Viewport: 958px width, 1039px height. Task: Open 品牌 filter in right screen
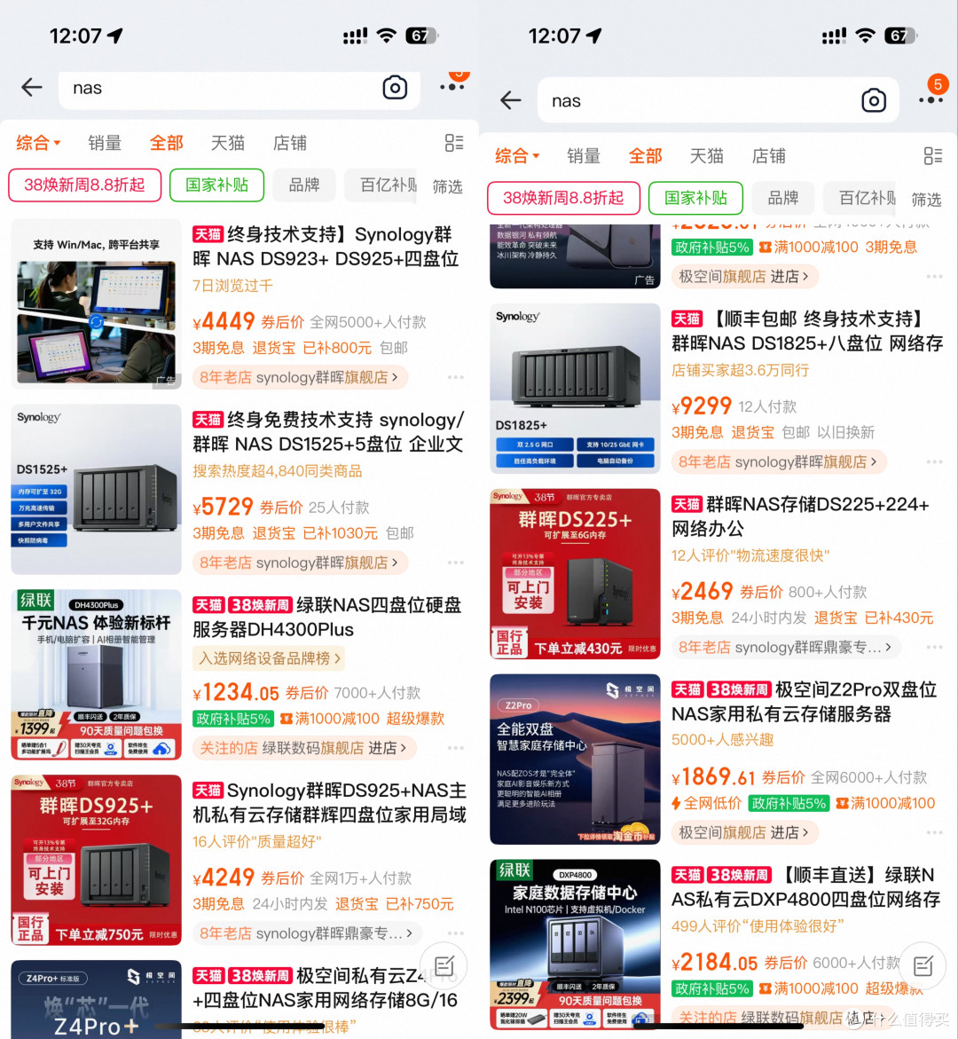coord(783,198)
